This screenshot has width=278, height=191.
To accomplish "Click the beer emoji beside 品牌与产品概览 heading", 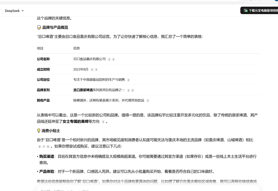I will click(x=38, y=27).
